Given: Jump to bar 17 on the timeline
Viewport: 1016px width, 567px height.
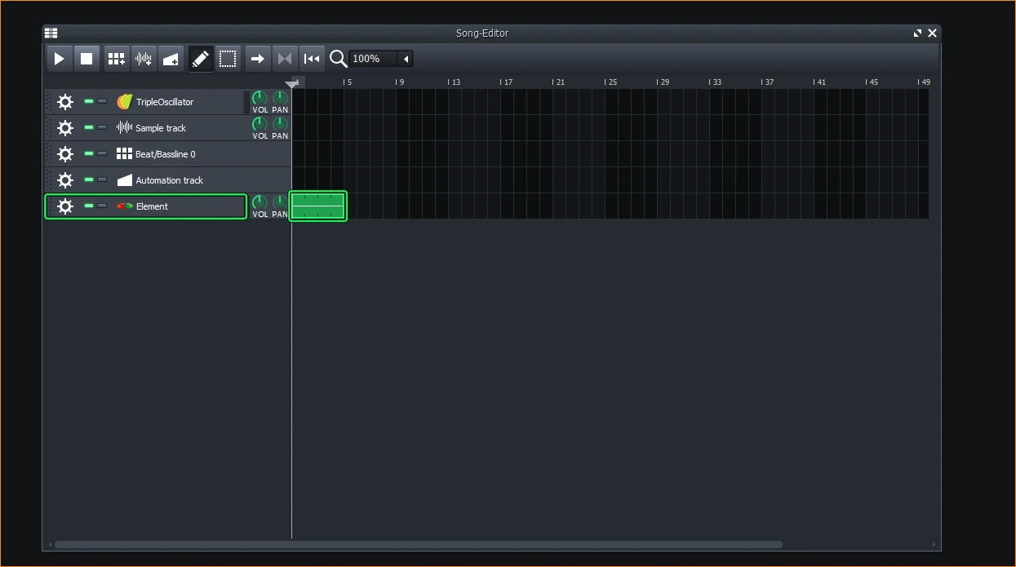Looking at the screenshot, I should tap(507, 82).
